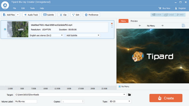The image size is (189, 106).
Task: Click the Buy Now cart link
Action: click(x=164, y=8)
